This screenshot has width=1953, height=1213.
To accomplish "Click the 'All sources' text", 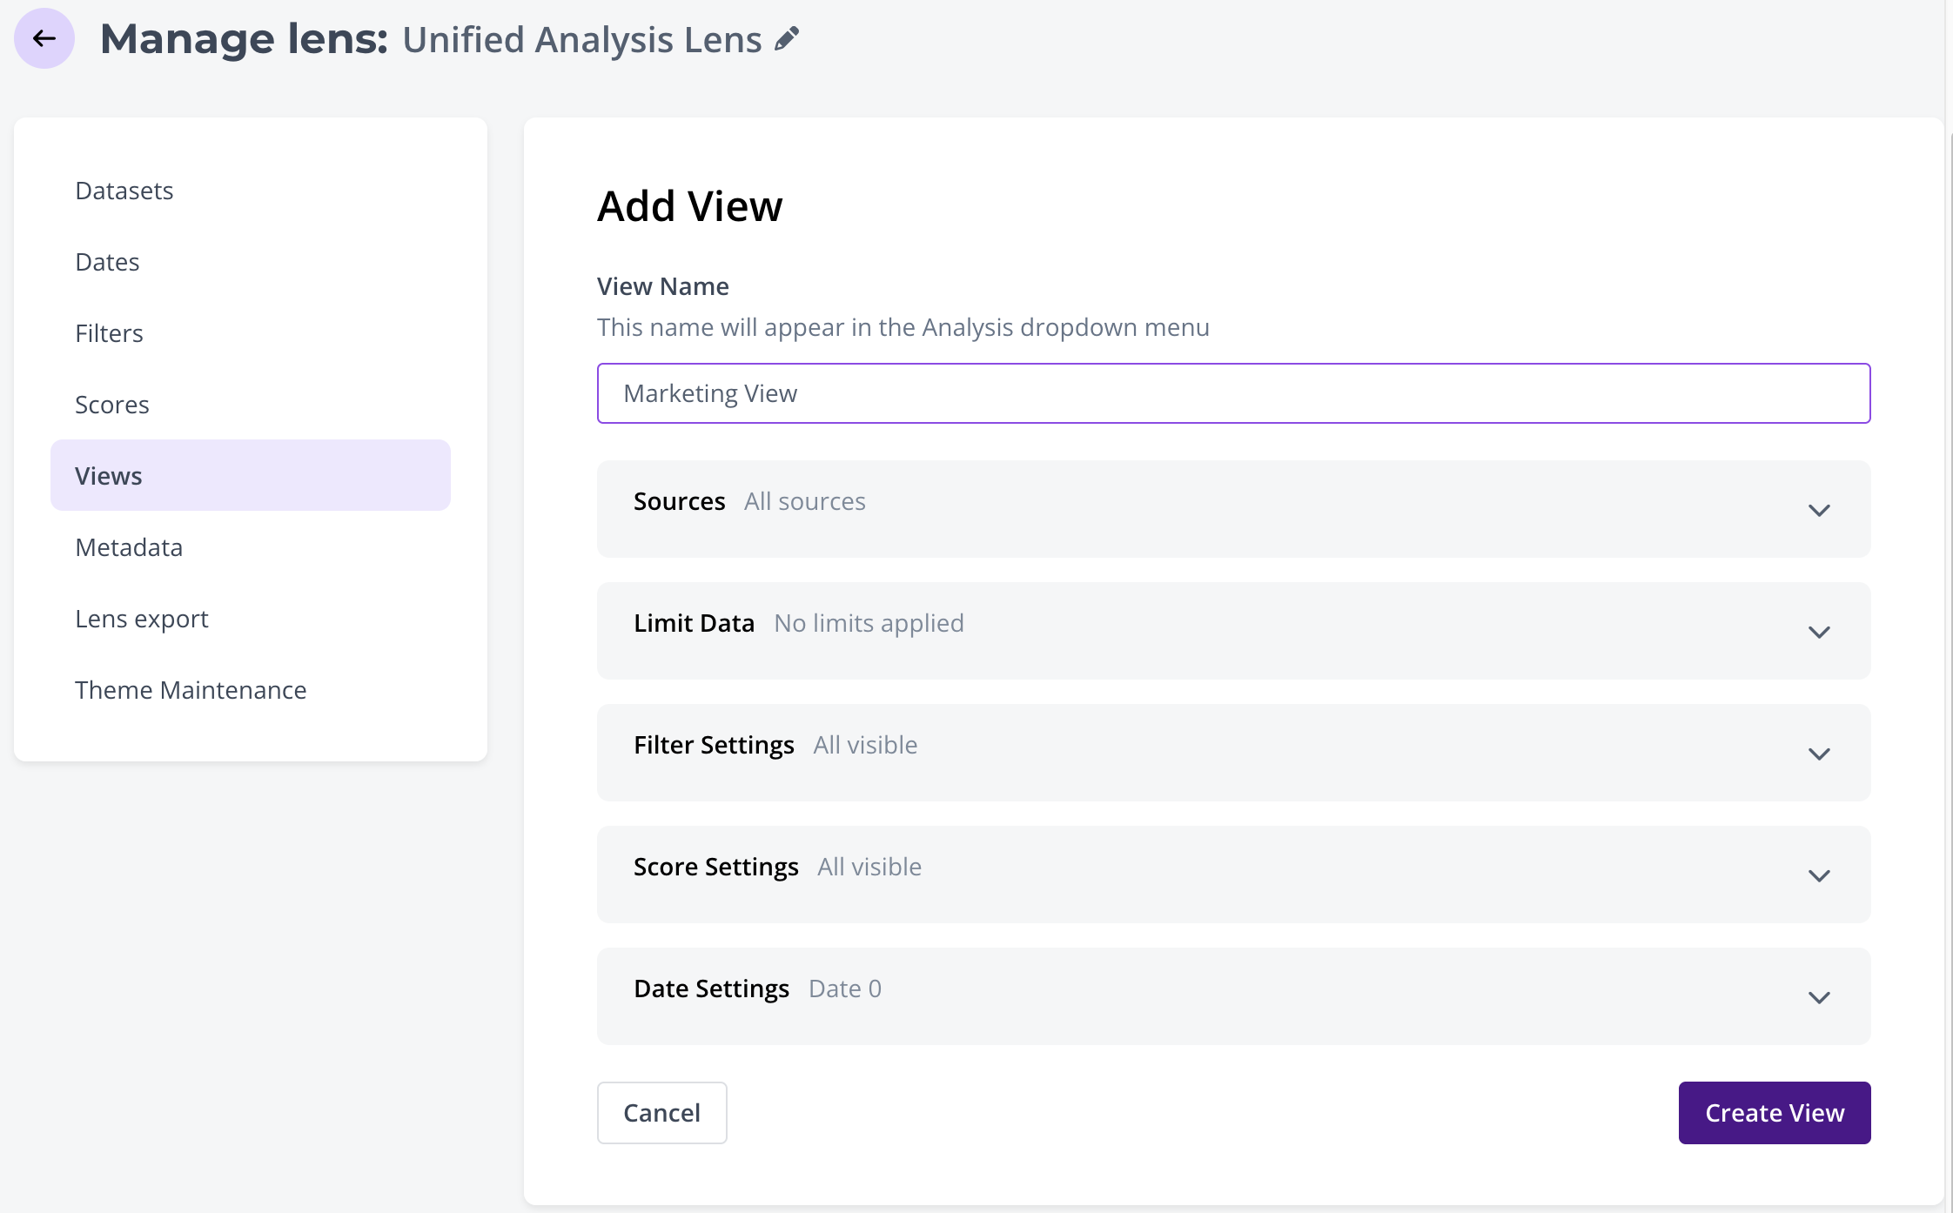I will point(805,501).
